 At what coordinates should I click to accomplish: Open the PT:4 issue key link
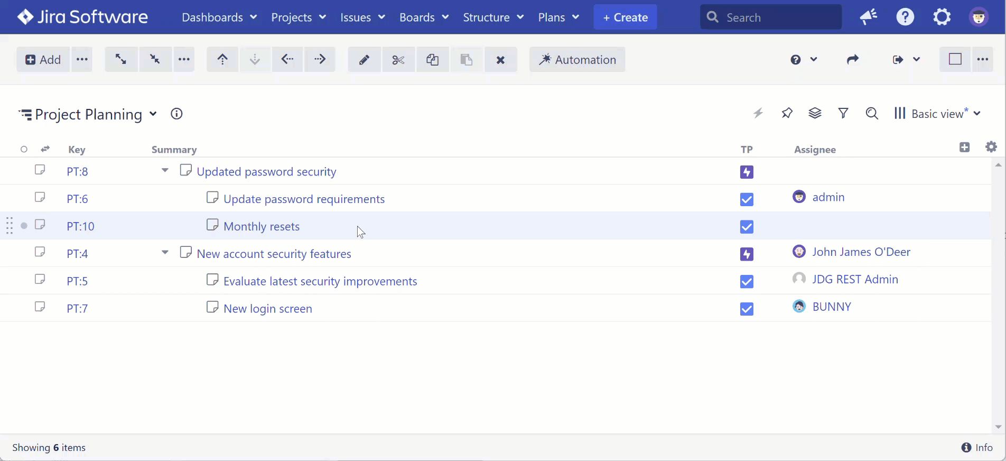coord(77,254)
